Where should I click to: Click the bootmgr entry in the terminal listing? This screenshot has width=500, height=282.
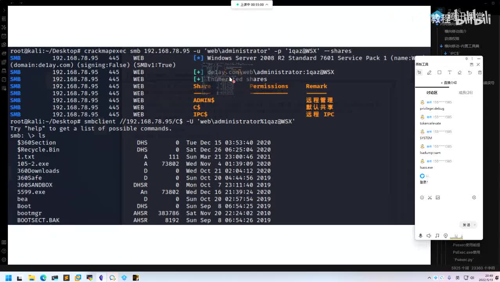[29, 213]
